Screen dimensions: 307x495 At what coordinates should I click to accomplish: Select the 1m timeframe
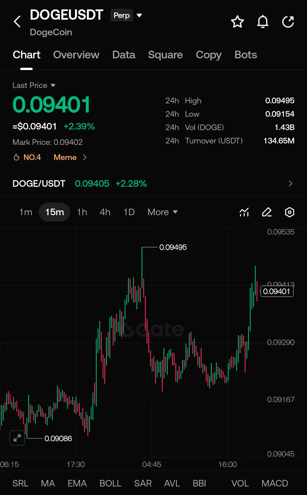click(x=26, y=212)
